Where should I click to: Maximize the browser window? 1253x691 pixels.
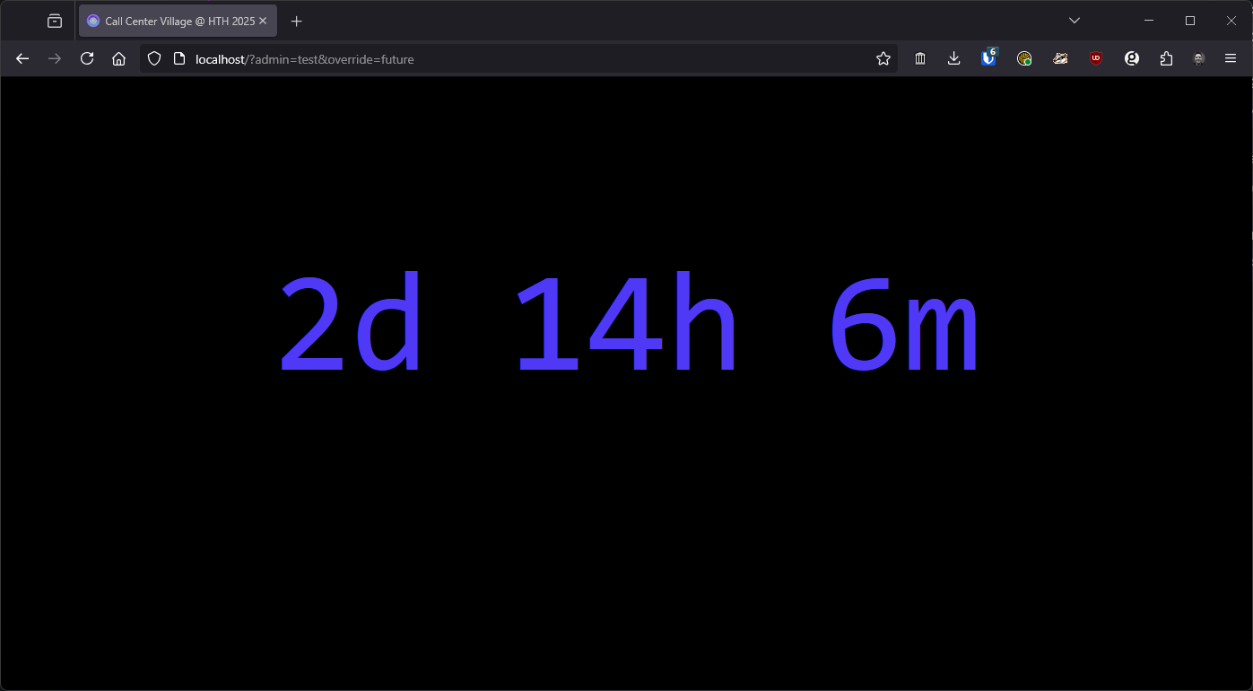(1190, 21)
